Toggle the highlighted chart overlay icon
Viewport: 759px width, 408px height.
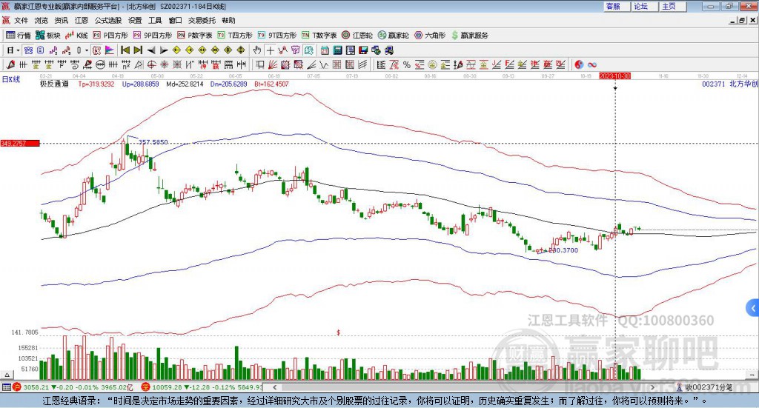tap(308, 50)
